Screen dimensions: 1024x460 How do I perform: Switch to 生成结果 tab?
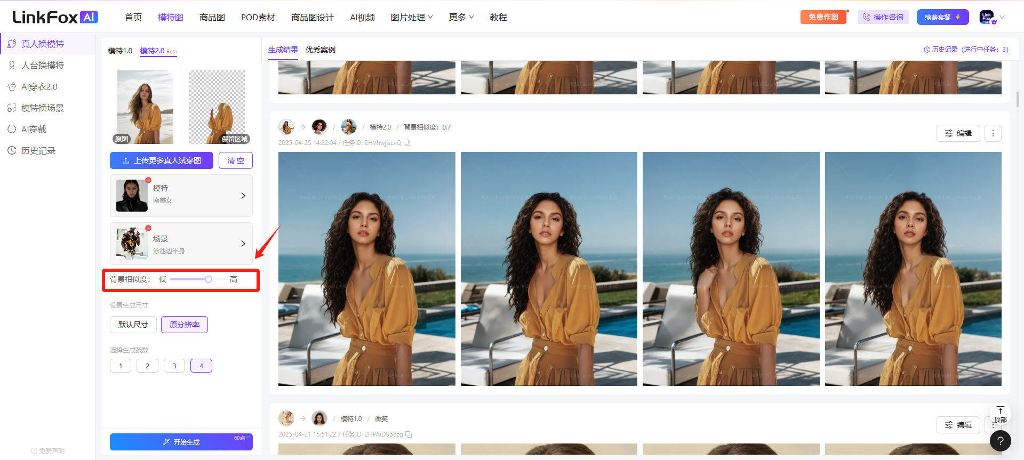[x=283, y=50]
